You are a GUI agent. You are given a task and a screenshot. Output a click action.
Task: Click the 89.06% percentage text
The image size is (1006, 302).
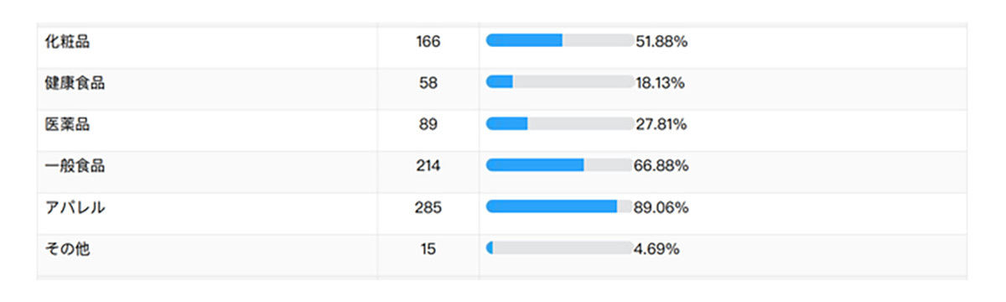coord(661,207)
